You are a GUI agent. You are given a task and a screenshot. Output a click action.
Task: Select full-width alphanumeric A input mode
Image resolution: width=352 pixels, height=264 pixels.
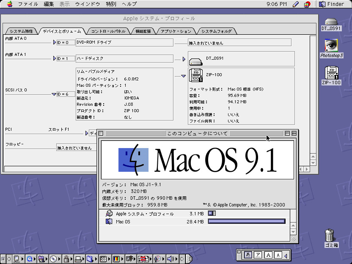(x=268, y=255)
